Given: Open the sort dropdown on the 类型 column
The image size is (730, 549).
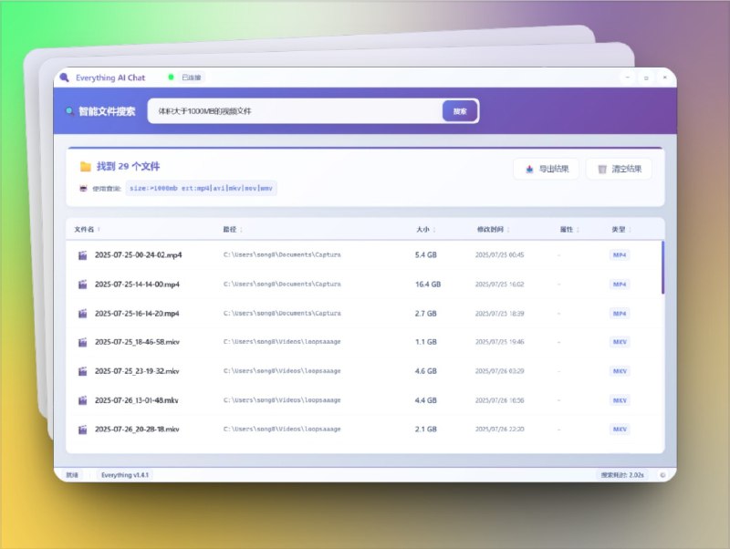Looking at the screenshot, I should click(x=625, y=230).
